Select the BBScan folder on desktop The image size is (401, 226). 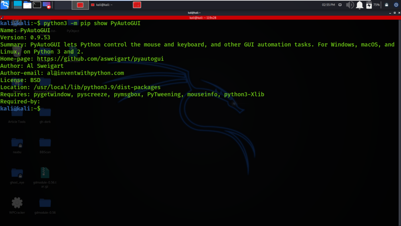point(45,145)
